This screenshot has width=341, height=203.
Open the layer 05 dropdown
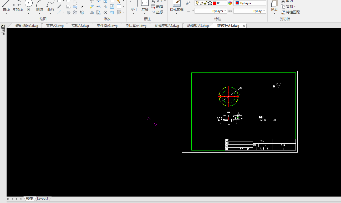[x=225, y=3]
